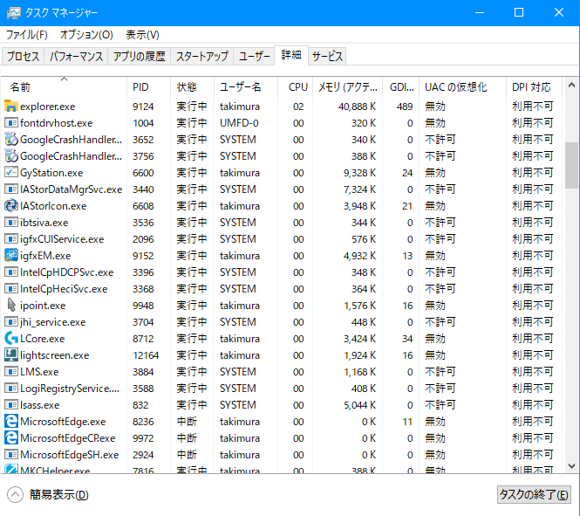This screenshot has height=516, width=580.
Task: Click the 40,888 K memory value
Action: coord(357,107)
